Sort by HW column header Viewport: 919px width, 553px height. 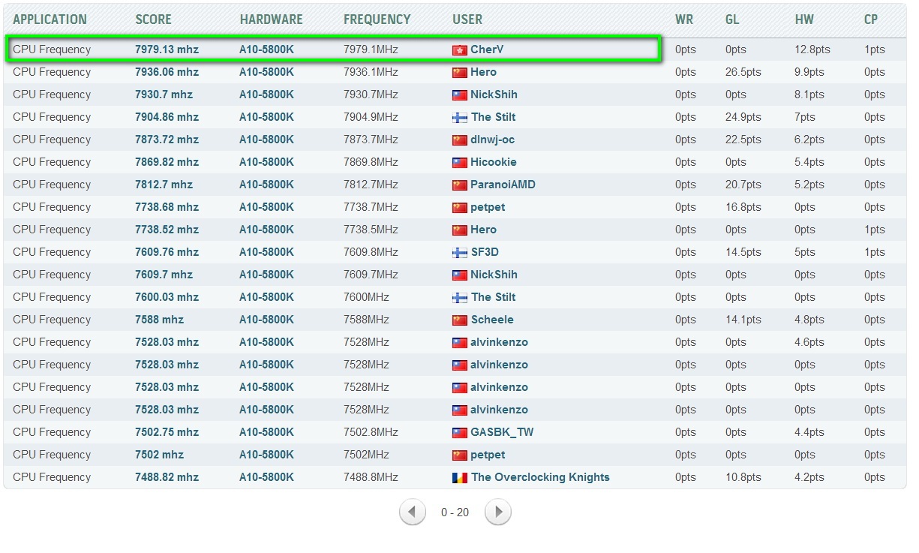click(x=804, y=20)
